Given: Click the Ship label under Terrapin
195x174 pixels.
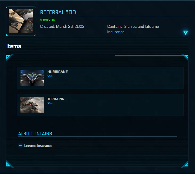Looking at the screenshot, I should coord(50,103).
